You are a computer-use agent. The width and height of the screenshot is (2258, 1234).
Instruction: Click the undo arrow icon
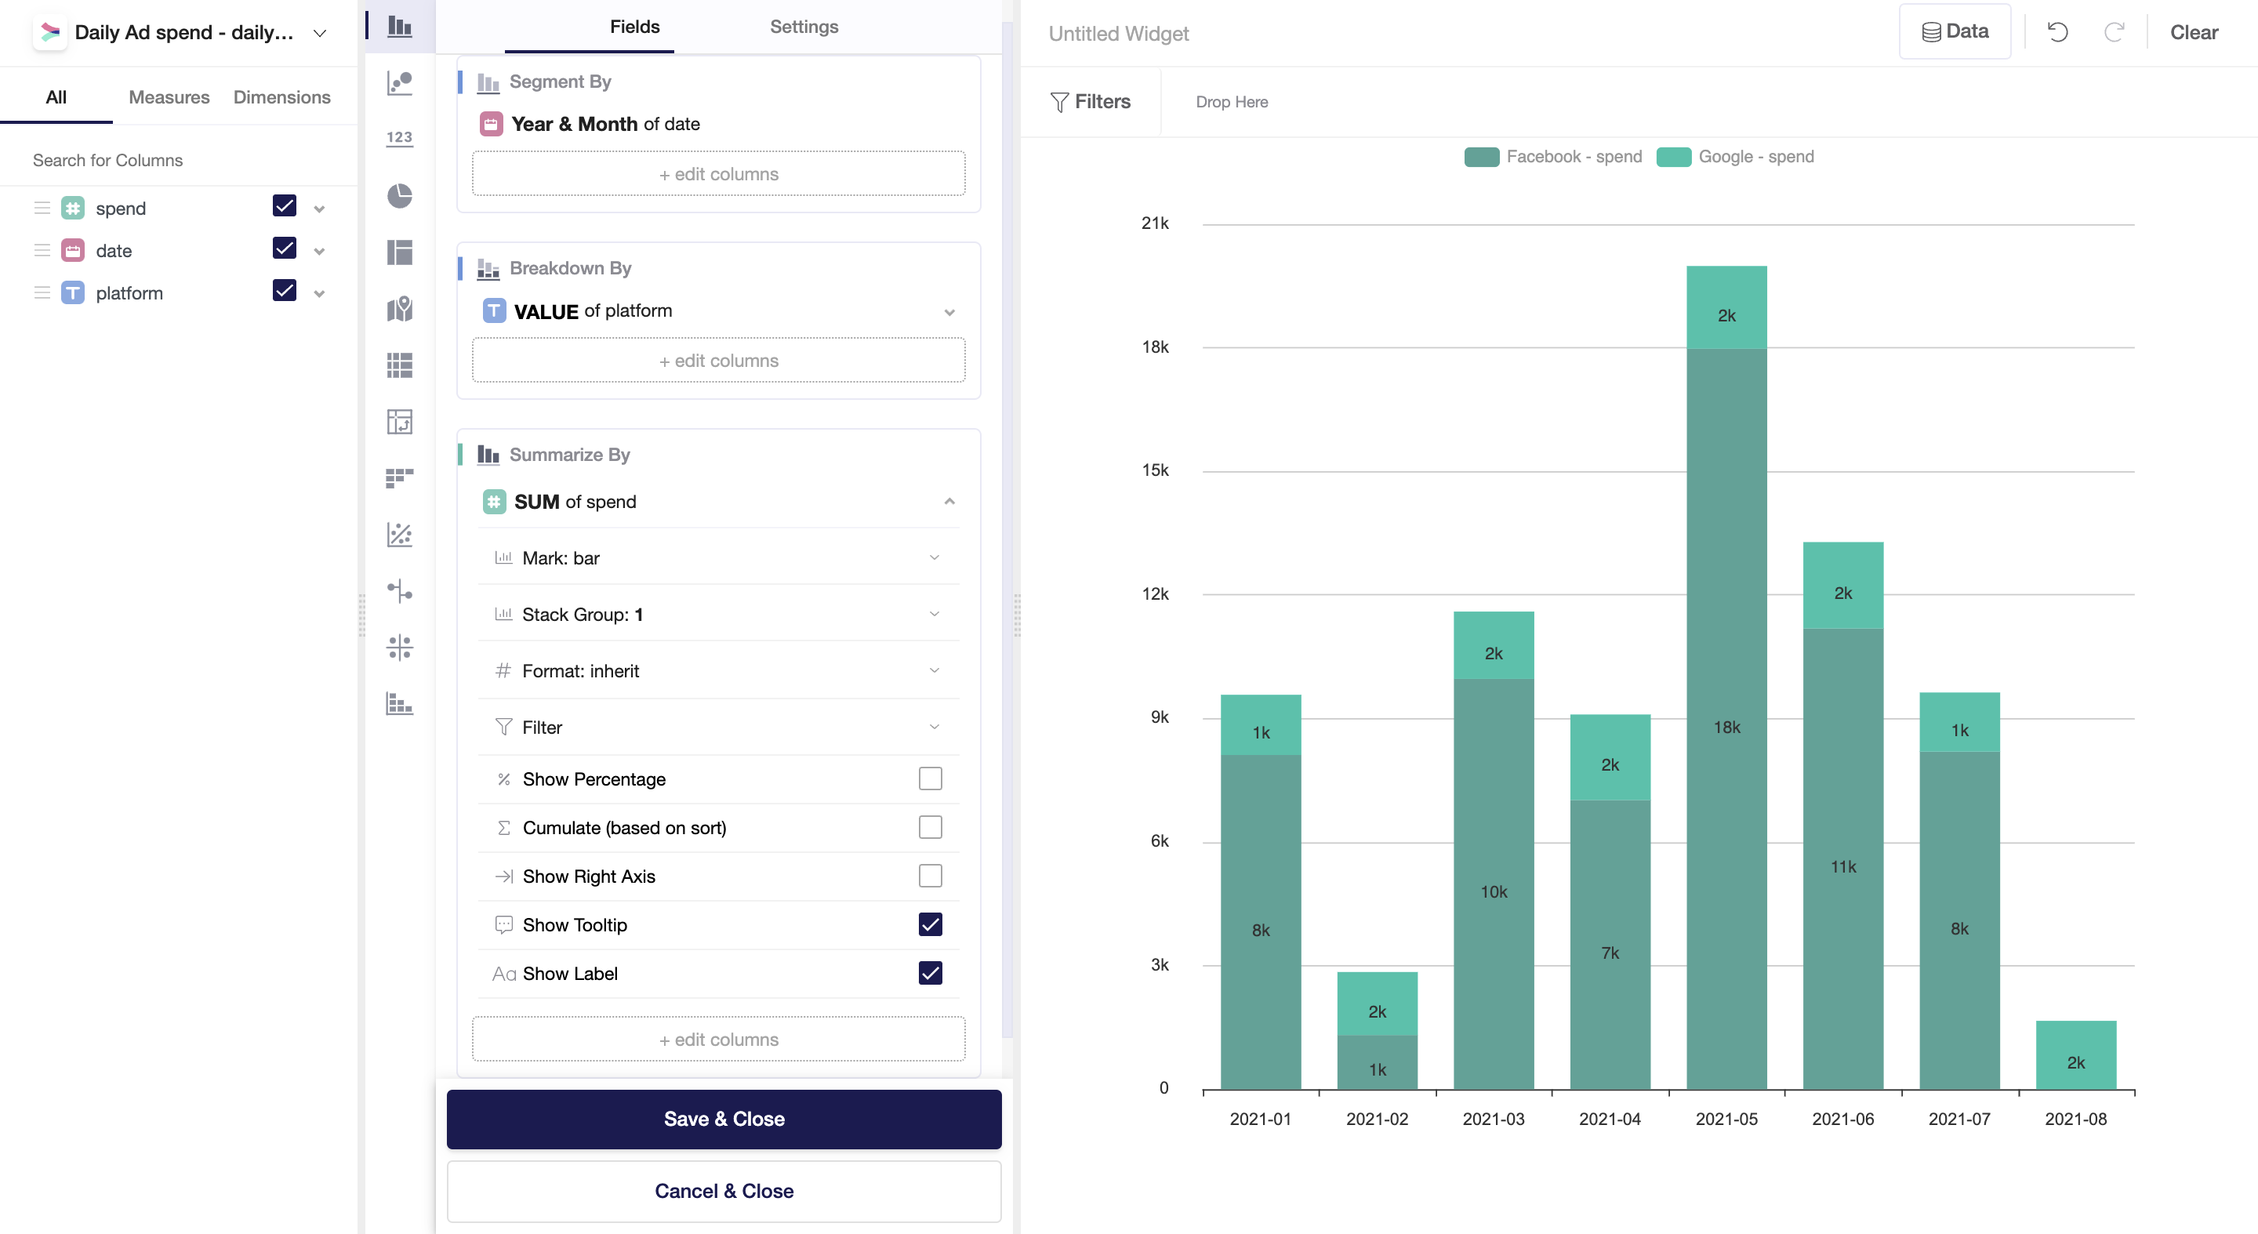point(2057,32)
